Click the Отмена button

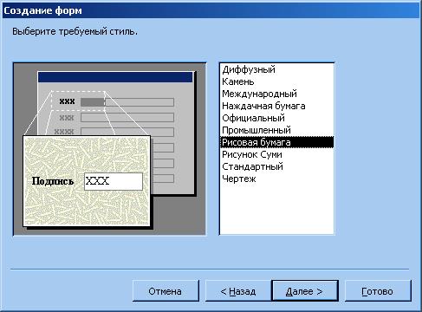coord(166,291)
